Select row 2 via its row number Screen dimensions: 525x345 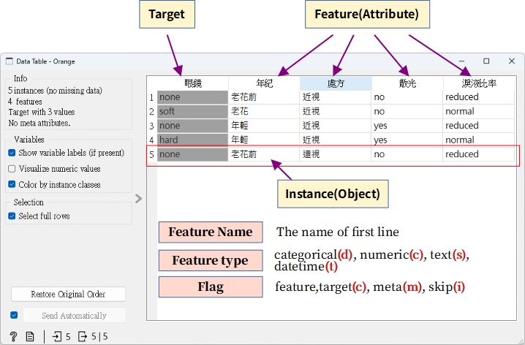click(151, 112)
